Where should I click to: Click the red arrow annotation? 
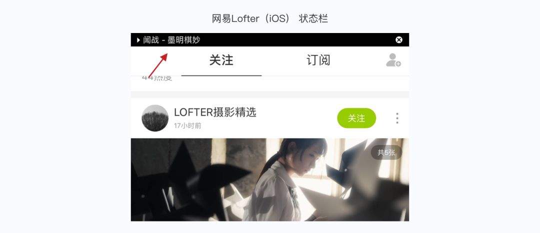[157, 65]
